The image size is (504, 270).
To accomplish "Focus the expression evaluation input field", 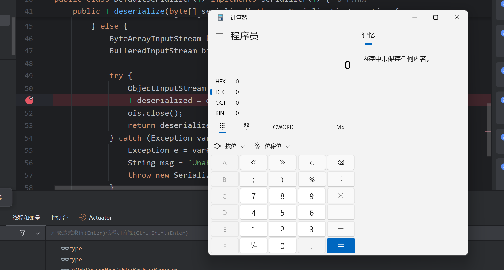I will pyautogui.click(x=127, y=233).
